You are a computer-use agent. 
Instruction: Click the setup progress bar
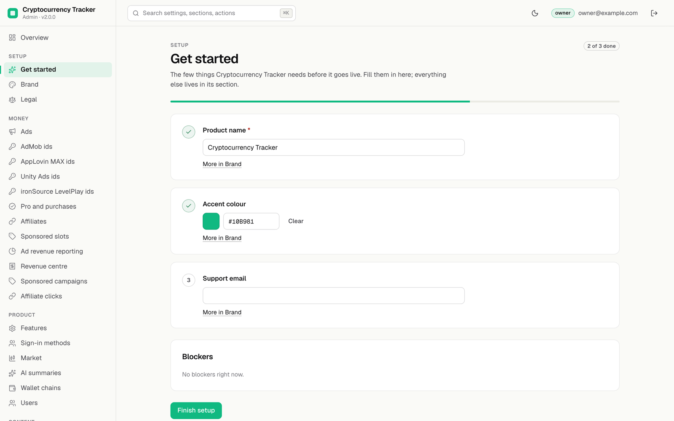[395, 101]
